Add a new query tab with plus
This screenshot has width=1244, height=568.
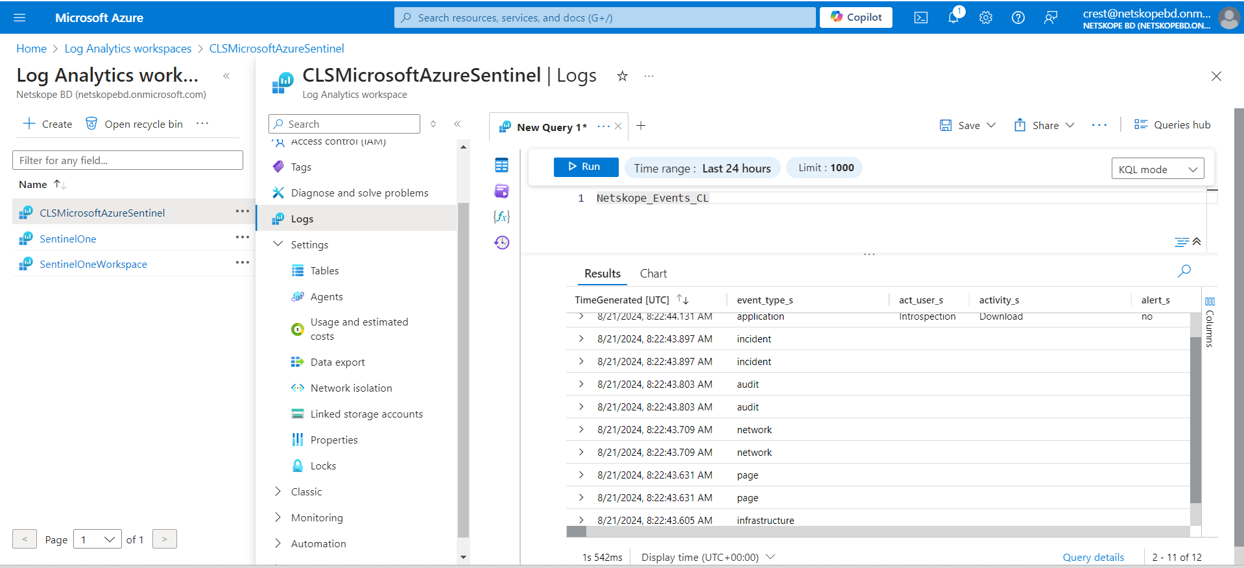(641, 126)
